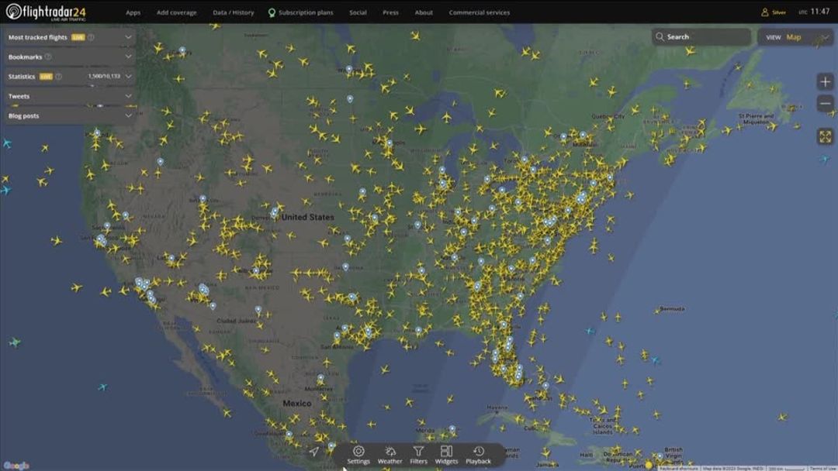Click Bookmarks help icon
The height and width of the screenshot is (471, 838).
point(48,57)
